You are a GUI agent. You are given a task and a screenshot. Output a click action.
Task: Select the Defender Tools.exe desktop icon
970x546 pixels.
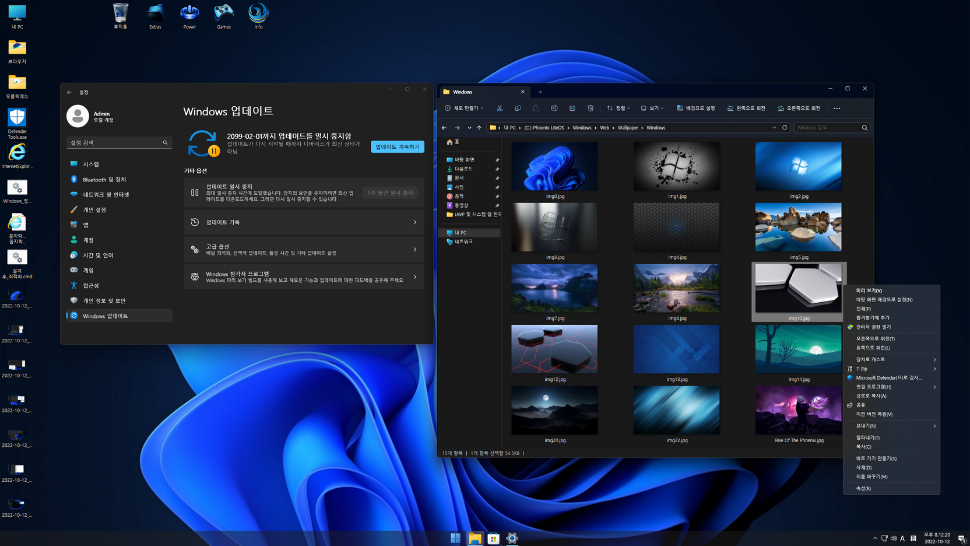(x=17, y=124)
